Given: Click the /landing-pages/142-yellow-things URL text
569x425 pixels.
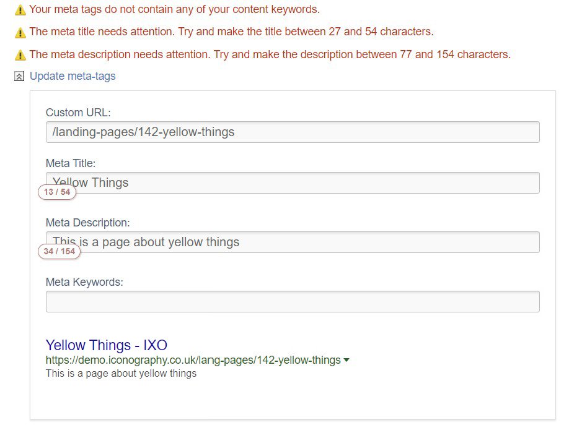Looking at the screenshot, I should click(x=144, y=132).
